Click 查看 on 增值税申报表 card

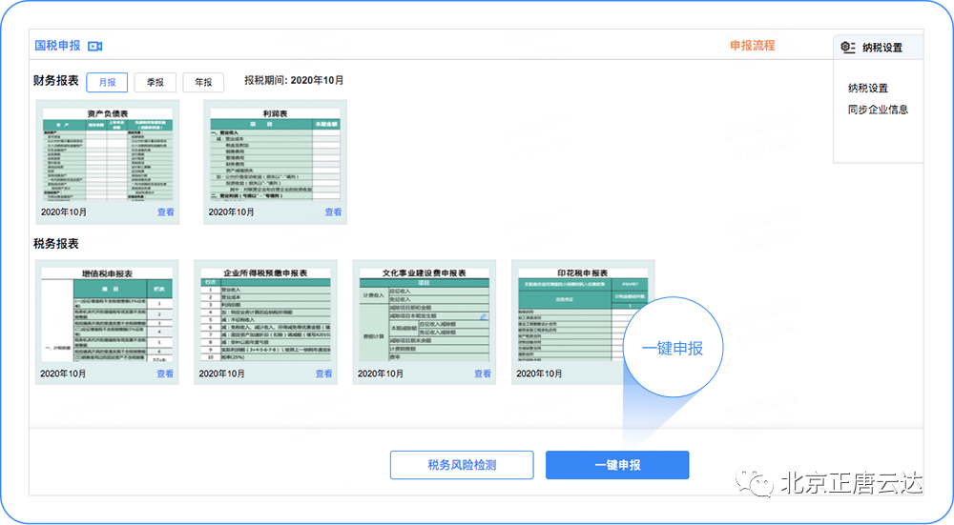165,374
